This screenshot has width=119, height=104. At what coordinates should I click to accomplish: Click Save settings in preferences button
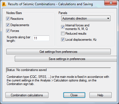66,59
